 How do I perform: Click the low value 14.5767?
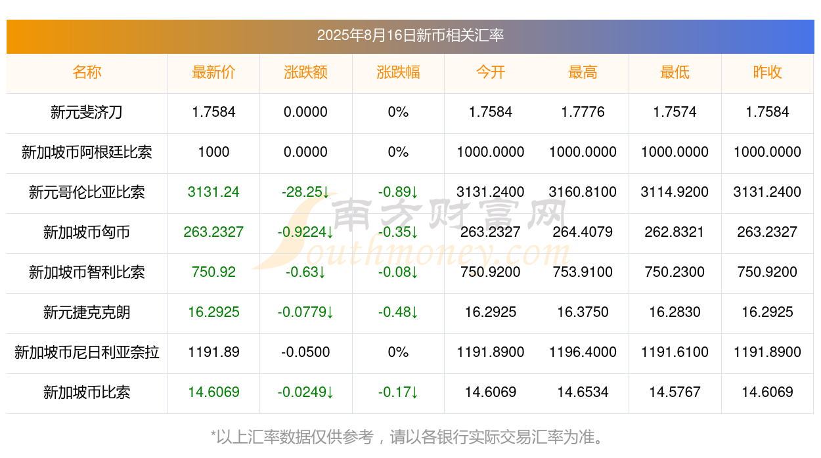675,392
